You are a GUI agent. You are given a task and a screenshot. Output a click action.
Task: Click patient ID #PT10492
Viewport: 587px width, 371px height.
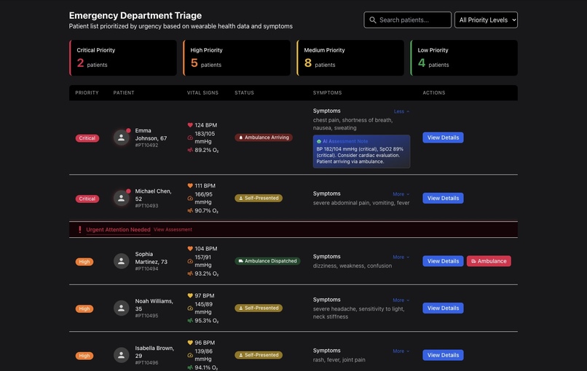(x=146, y=145)
